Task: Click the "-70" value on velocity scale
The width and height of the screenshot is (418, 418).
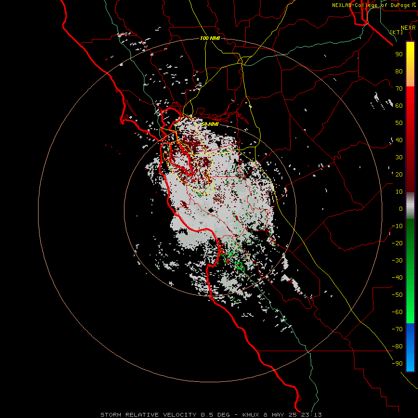Action: pos(397,329)
